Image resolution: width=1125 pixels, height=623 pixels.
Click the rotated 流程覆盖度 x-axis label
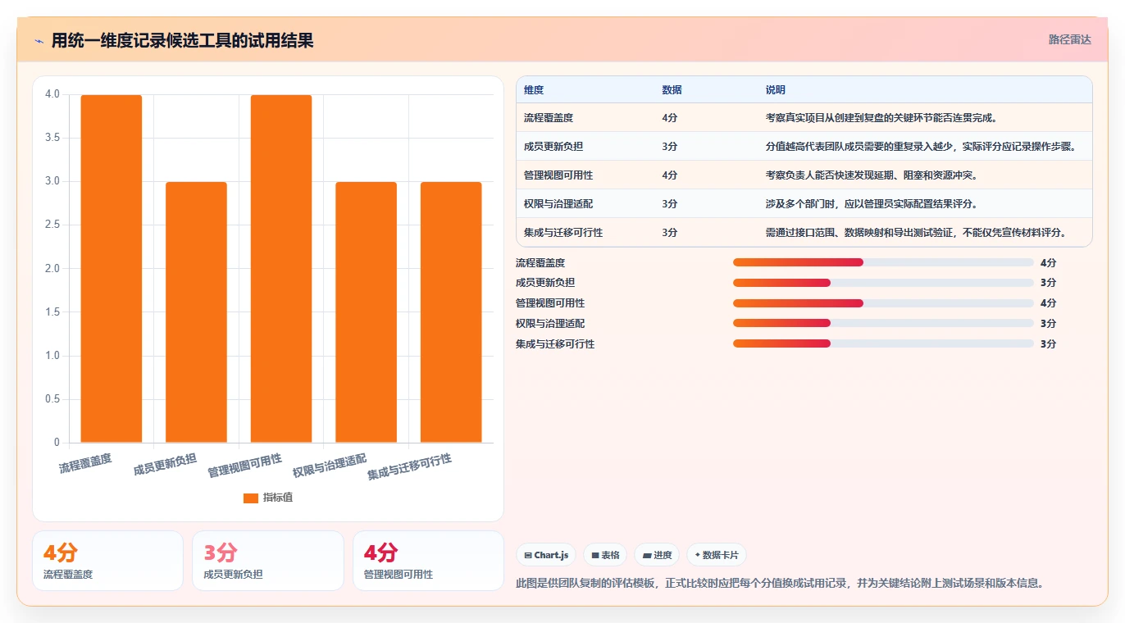tap(85, 463)
